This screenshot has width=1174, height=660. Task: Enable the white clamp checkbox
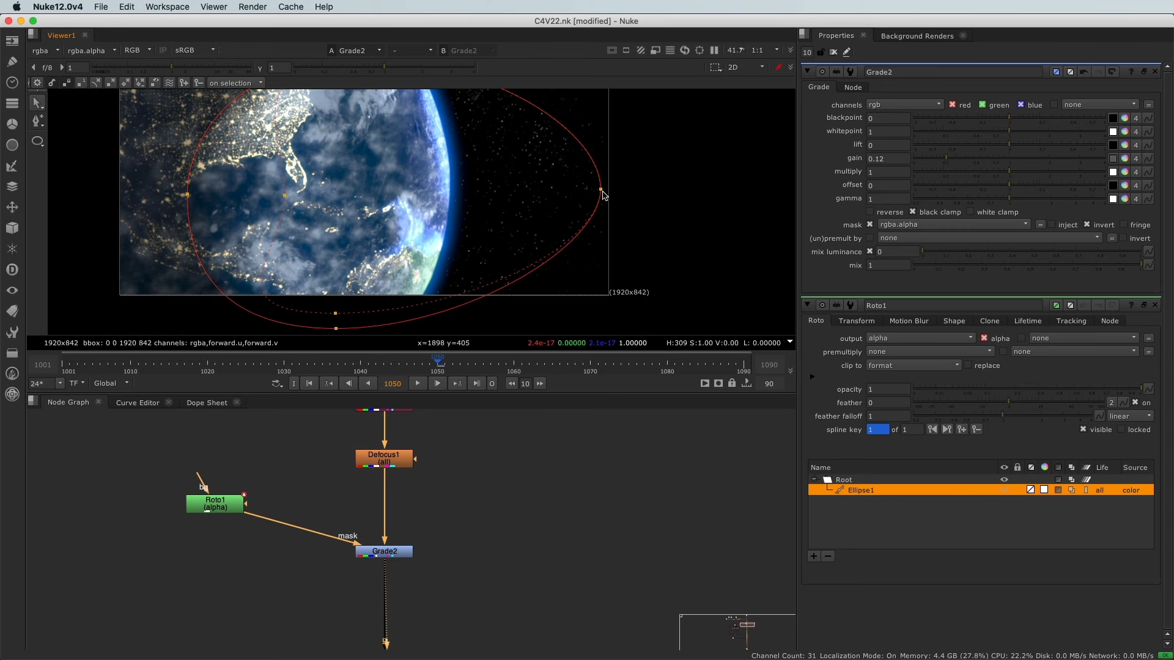970,212
